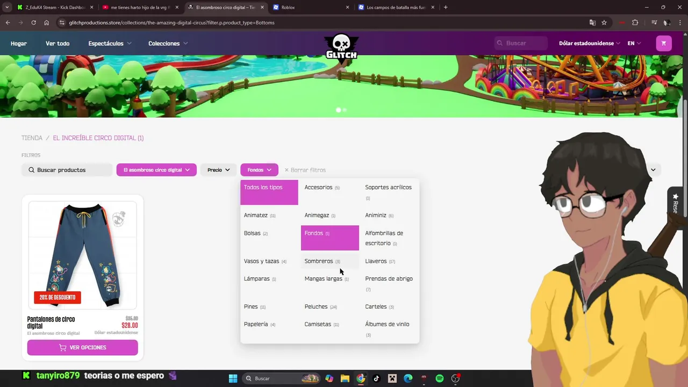Switch to Los campos de batalla tab

click(x=396, y=8)
